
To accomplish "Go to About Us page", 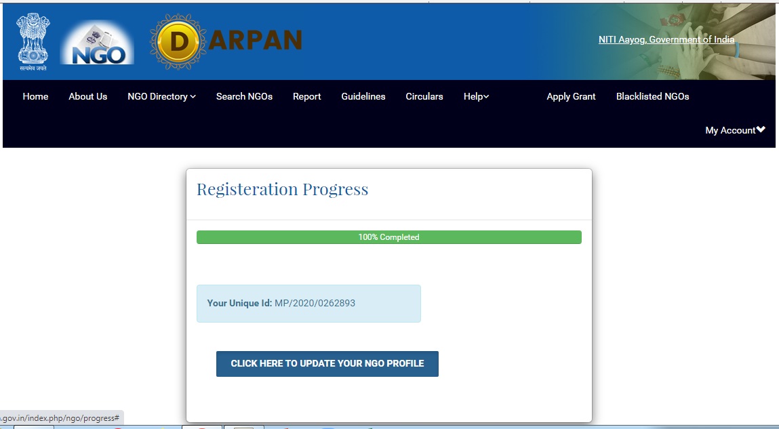I will point(88,96).
